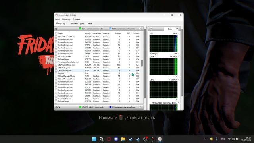The width and height of the screenshot is (254, 143).
Task: Switch to the Обзор tab
Action: tap(58, 23)
